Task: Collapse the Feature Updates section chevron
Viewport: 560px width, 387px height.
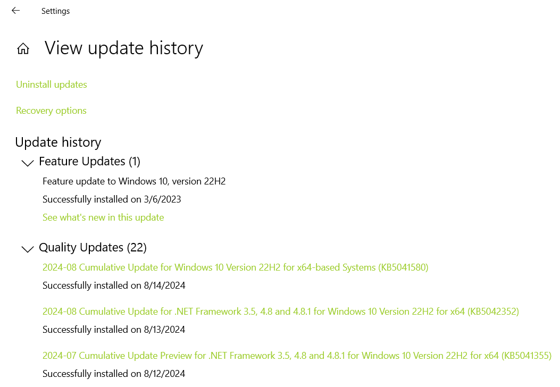Action: click(x=28, y=163)
